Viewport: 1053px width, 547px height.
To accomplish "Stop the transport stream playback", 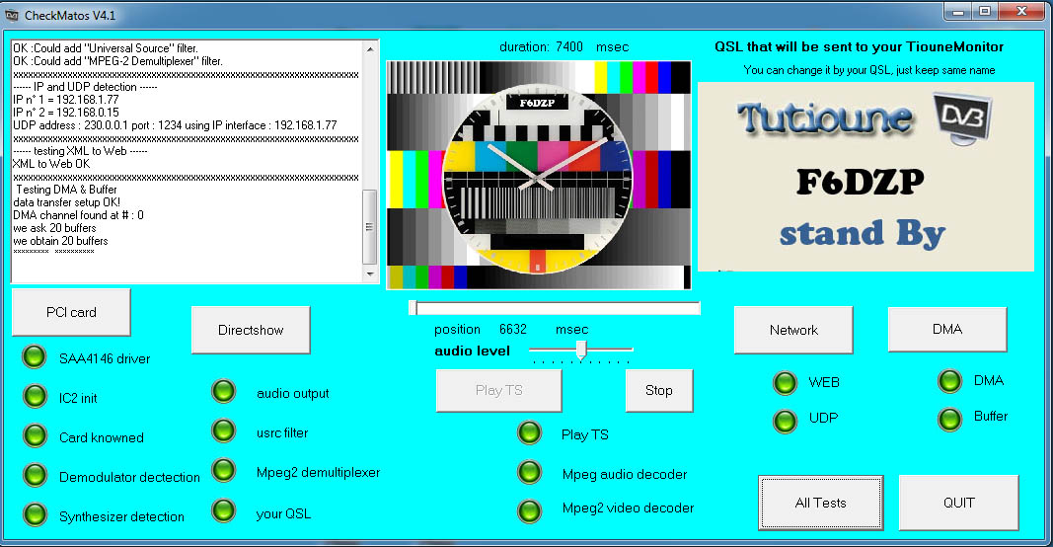I will 659,390.
